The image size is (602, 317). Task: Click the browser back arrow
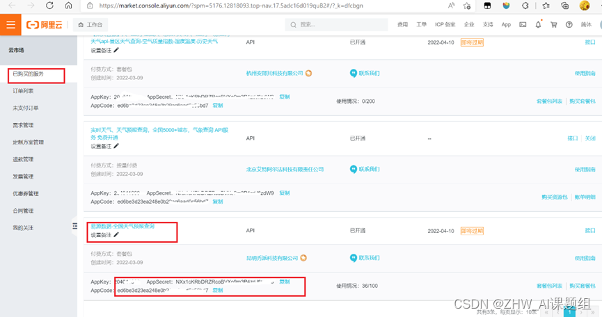[12, 6]
